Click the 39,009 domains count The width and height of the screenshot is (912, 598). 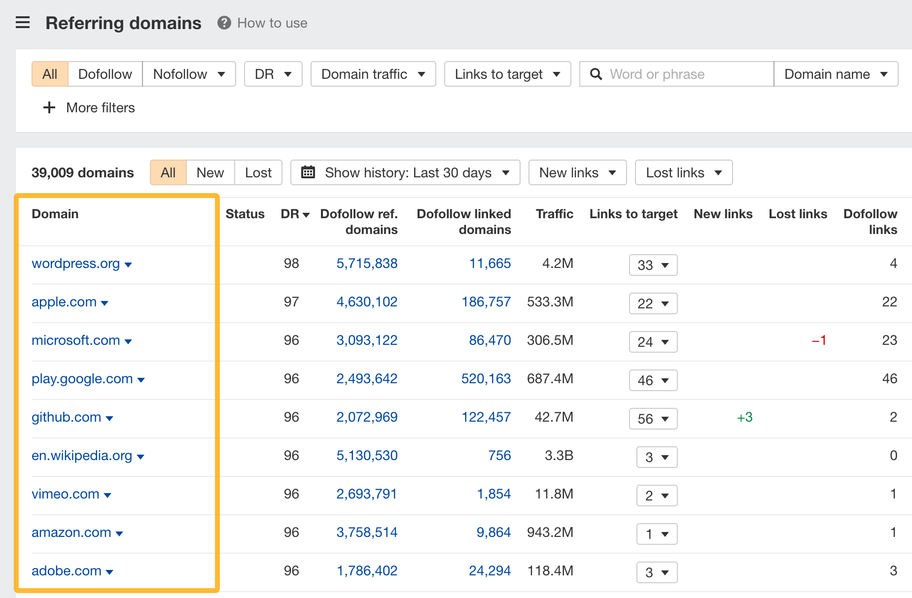pos(83,172)
